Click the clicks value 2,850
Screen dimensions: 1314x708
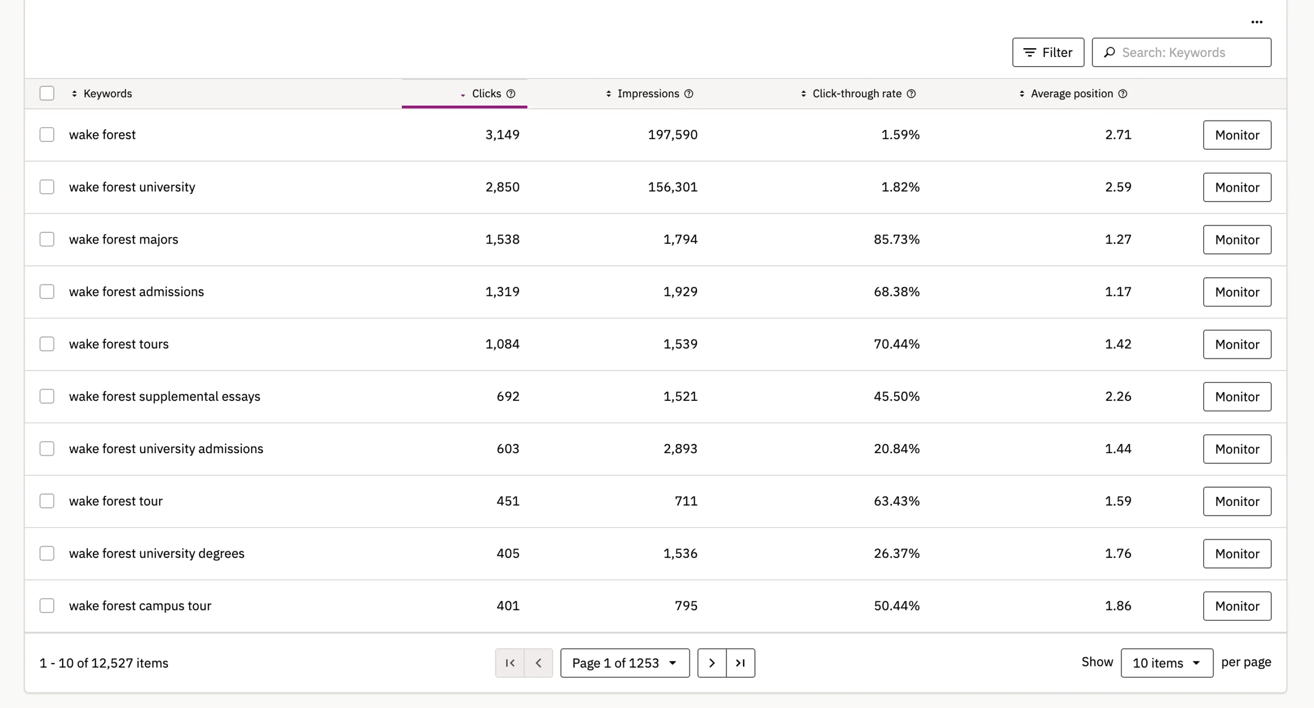[503, 187]
